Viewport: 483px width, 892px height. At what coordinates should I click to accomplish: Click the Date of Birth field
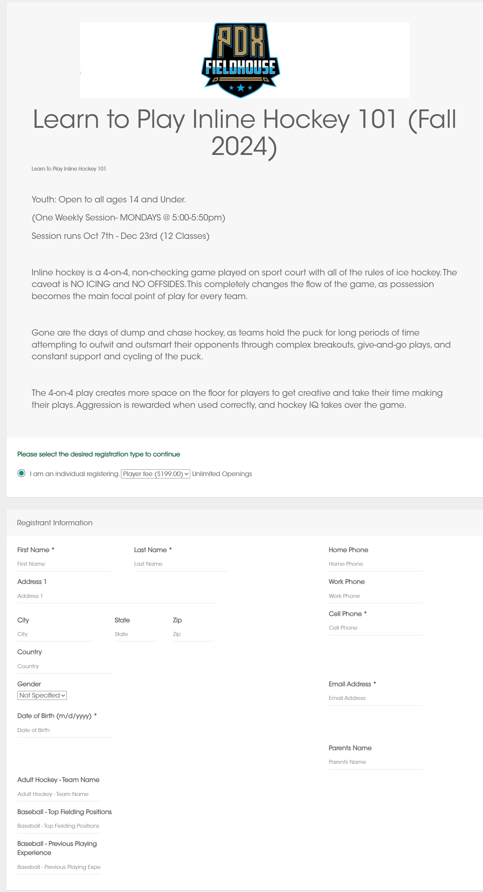[64, 730]
